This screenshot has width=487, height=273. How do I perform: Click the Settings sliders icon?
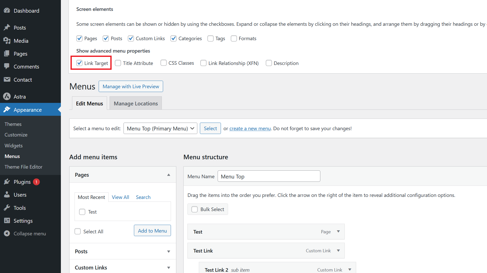tap(7, 221)
